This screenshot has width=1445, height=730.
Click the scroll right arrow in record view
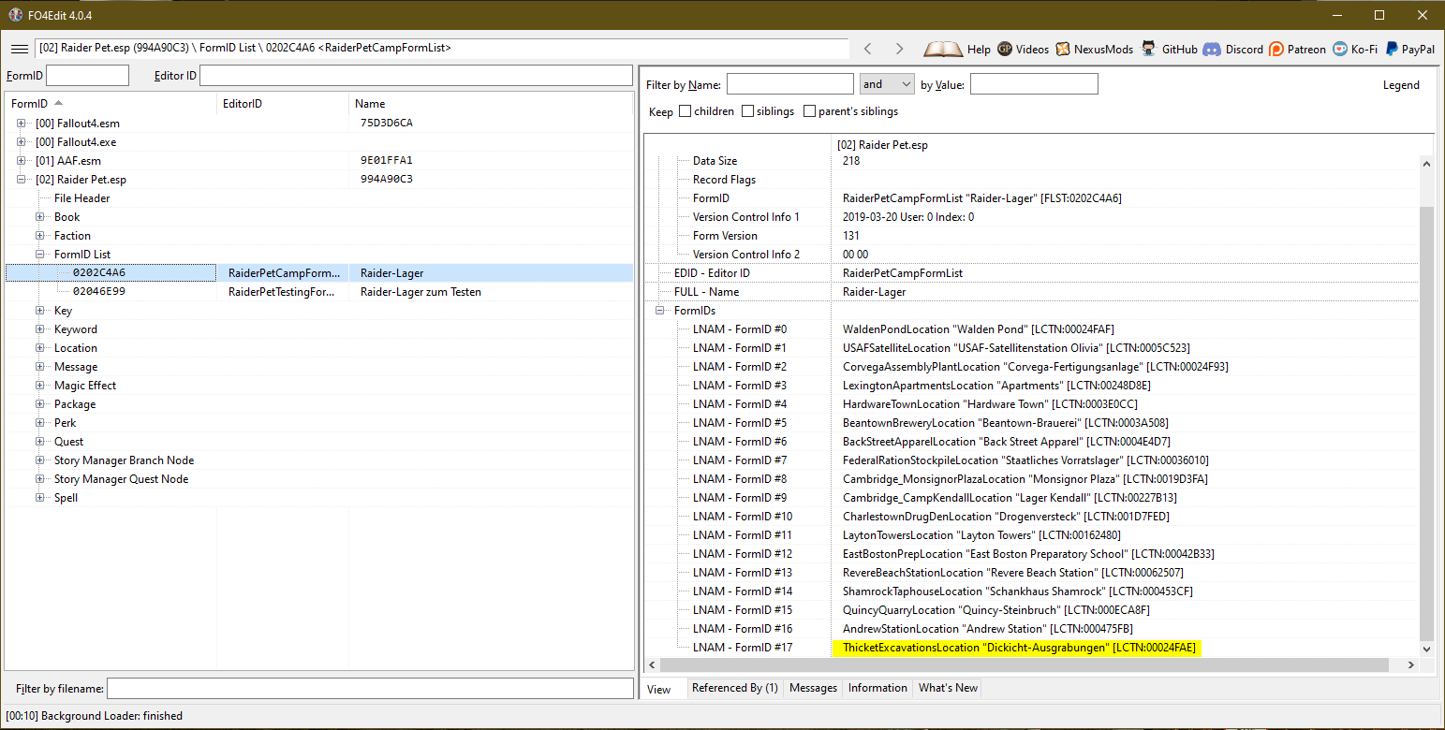click(x=1411, y=664)
